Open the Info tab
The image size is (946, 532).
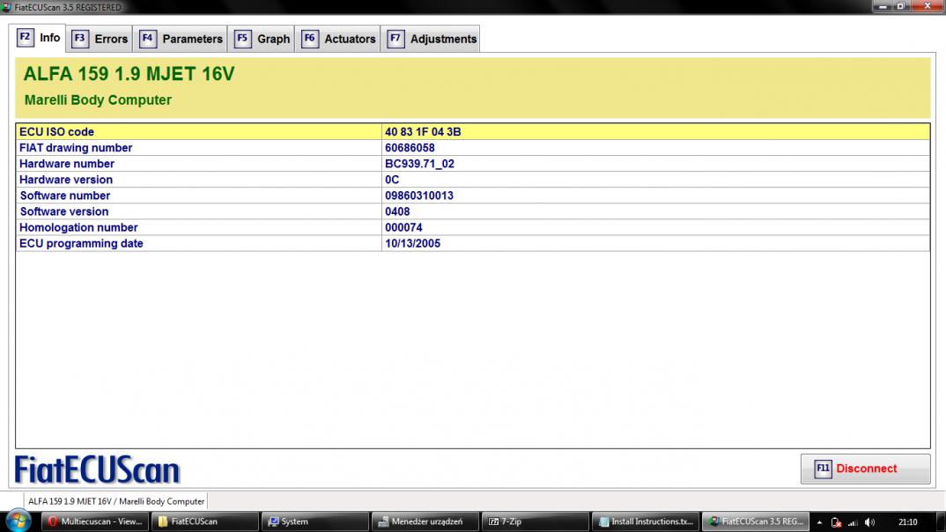(39, 38)
